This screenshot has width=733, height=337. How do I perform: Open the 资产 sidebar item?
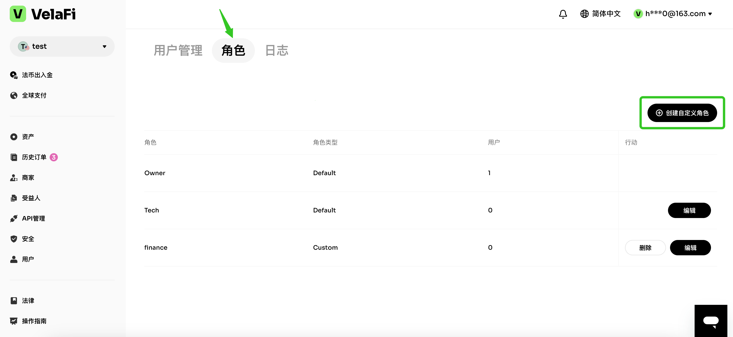pos(28,137)
